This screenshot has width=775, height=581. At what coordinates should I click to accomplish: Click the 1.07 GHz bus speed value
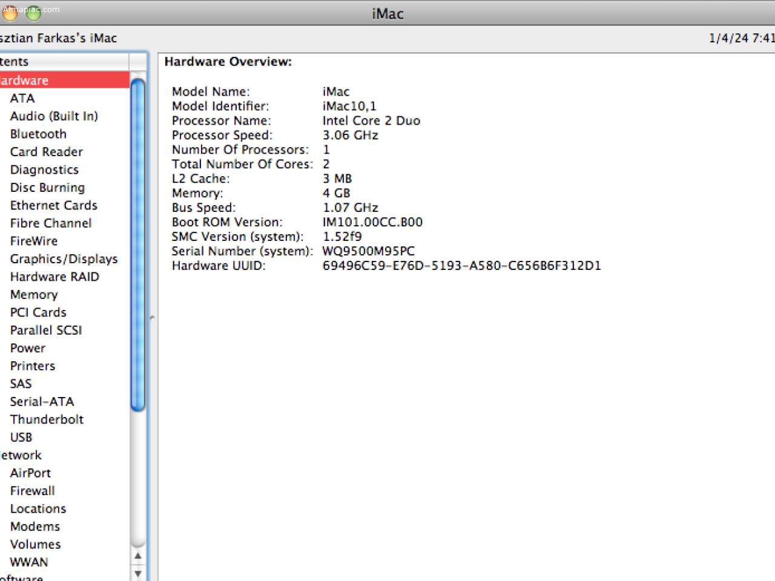click(351, 208)
